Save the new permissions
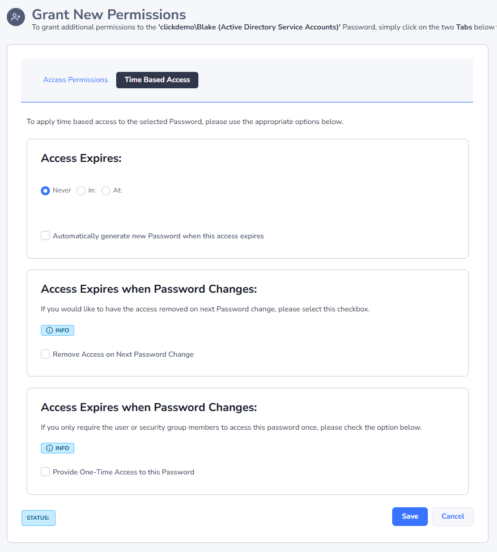Viewport: 497px width, 552px height. click(x=409, y=516)
